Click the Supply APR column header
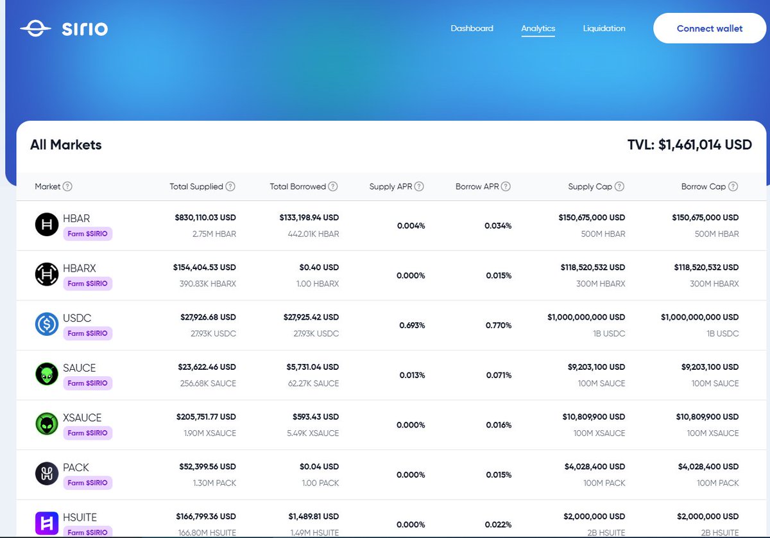The image size is (770, 538). click(x=391, y=187)
